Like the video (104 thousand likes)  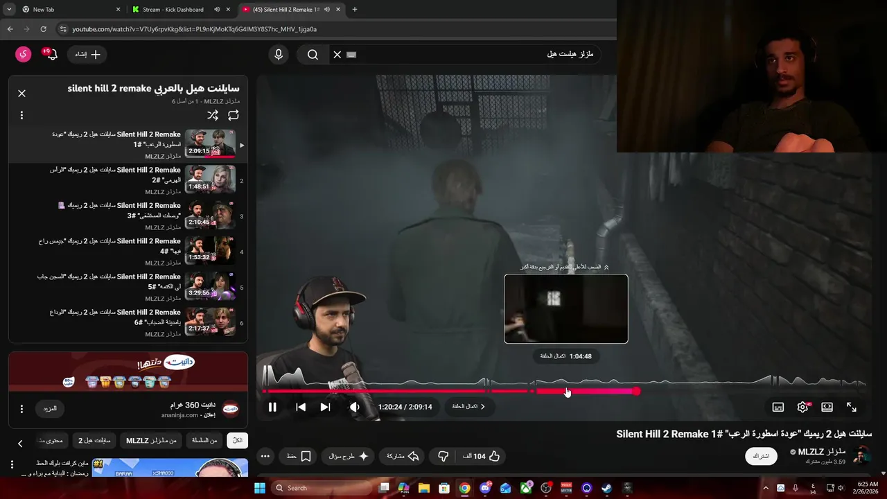tap(482, 456)
